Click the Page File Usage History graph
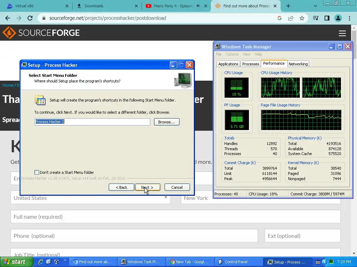This screenshot has height=267, width=357. [x=301, y=120]
